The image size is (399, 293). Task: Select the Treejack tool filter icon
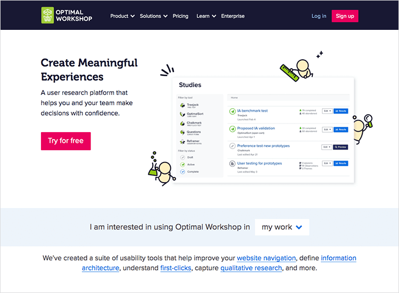pos(182,105)
